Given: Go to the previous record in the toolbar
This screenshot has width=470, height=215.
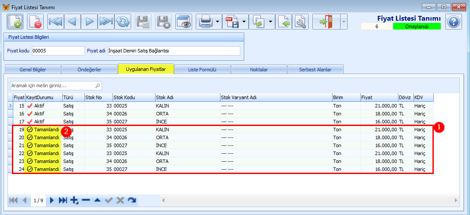Looking at the screenshot, I should pos(72,22).
